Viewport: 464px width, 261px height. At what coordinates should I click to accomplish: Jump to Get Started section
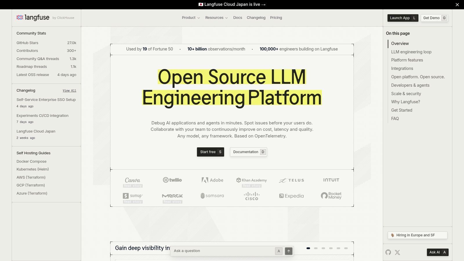[x=402, y=110]
